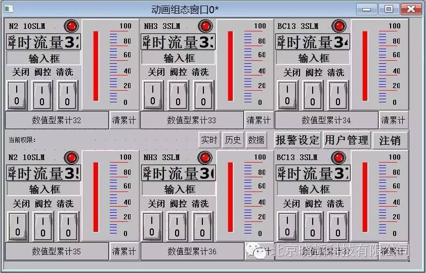This screenshot has height=273, width=426.
Task: Open the 历史 view
Action: tap(233, 140)
